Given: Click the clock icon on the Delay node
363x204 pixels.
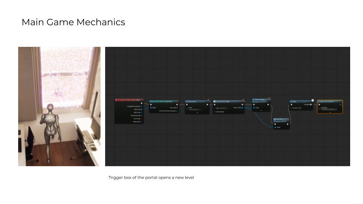Looking at the screenshot, I should point(312,100).
